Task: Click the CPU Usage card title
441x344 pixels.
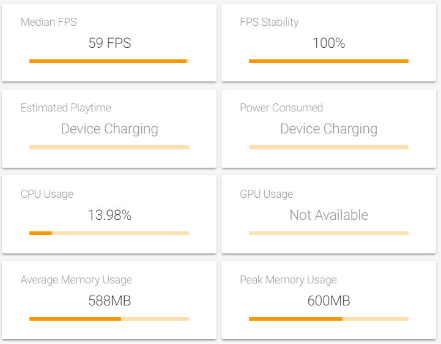Action: point(47,194)
